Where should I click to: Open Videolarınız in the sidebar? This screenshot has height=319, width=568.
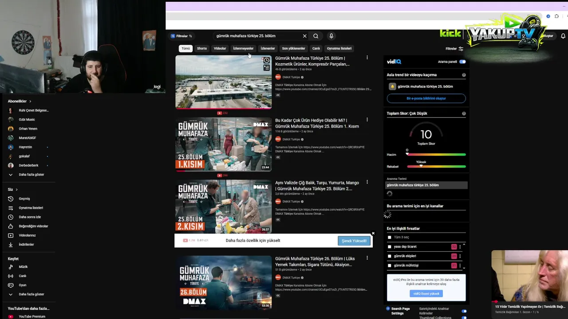(27, 235)
